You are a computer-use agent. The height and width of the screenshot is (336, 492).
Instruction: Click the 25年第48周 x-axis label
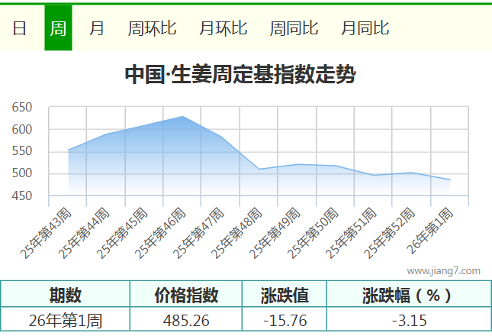[240, 231]
